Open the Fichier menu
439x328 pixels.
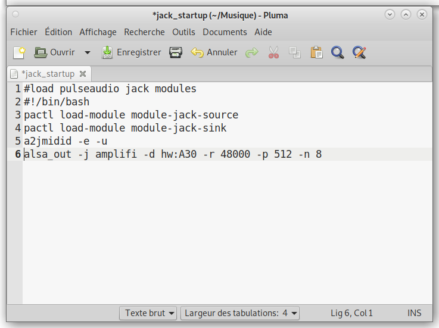click(24, 32)
